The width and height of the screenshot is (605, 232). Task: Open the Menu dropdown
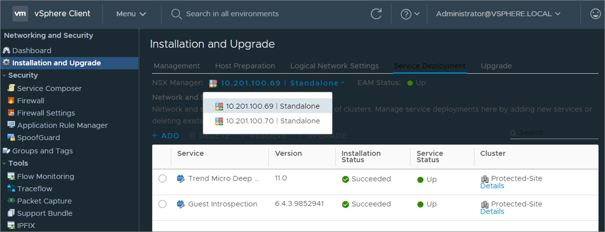click(x=131, y=14)
